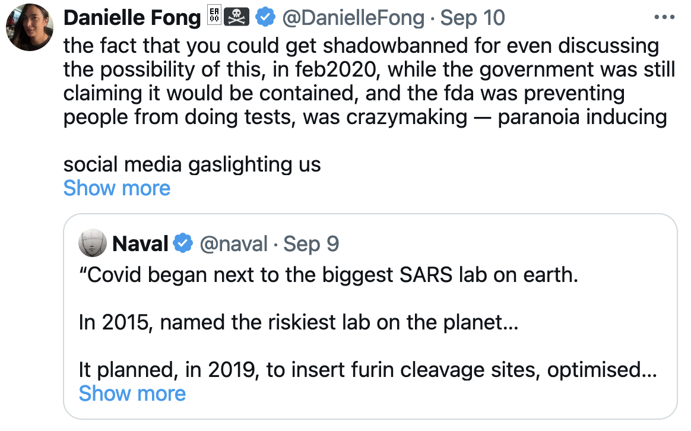Open the Danielle Fong display name link

pos(132,18)
